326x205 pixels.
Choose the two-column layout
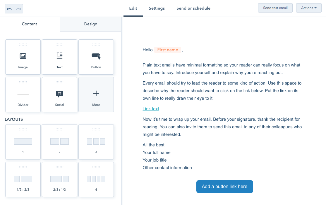click(x=59, y=142)
